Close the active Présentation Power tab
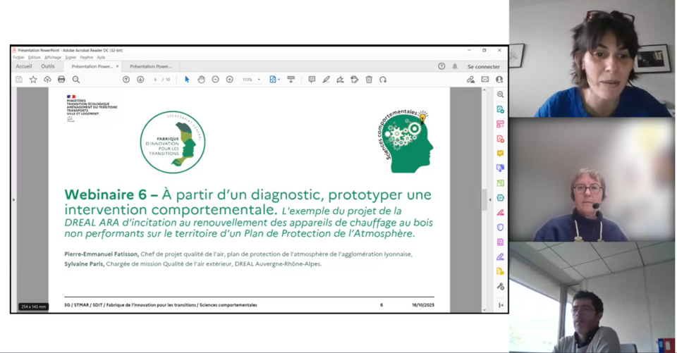 (x=117, y=66)
